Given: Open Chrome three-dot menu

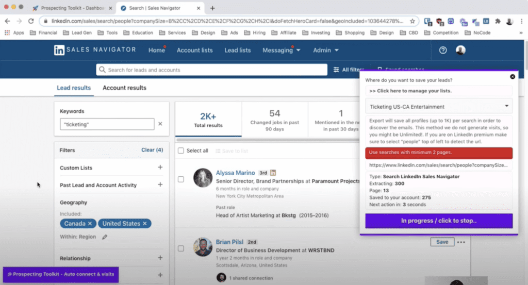Looking at the screenshot, I should point(521,21).
